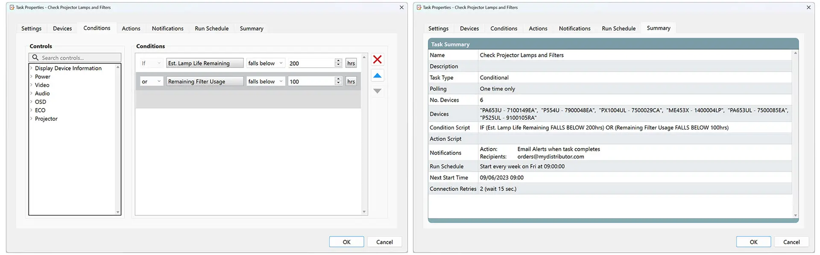The height and width of the screenshot is (255, 820).
Task: Expand the Projector tree node
Action: pos(31,119)
